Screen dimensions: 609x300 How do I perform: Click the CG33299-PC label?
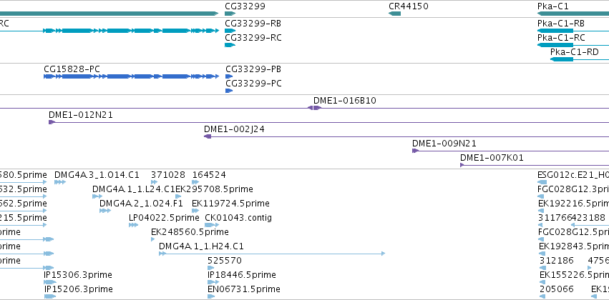(x=253, y=84)
